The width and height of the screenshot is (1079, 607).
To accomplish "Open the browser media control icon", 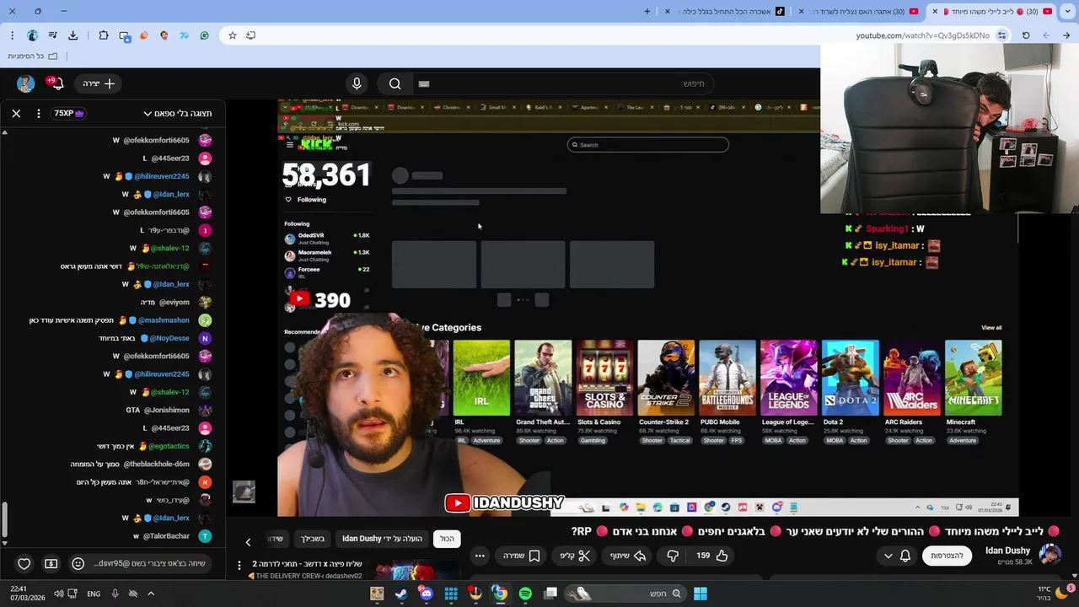I will tap(52, 35).
